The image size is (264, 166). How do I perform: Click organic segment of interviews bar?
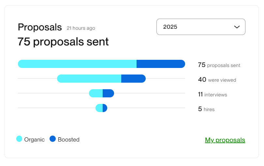coord(96,93)
